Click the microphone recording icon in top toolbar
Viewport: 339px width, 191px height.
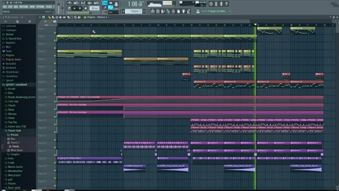point(221,3)
